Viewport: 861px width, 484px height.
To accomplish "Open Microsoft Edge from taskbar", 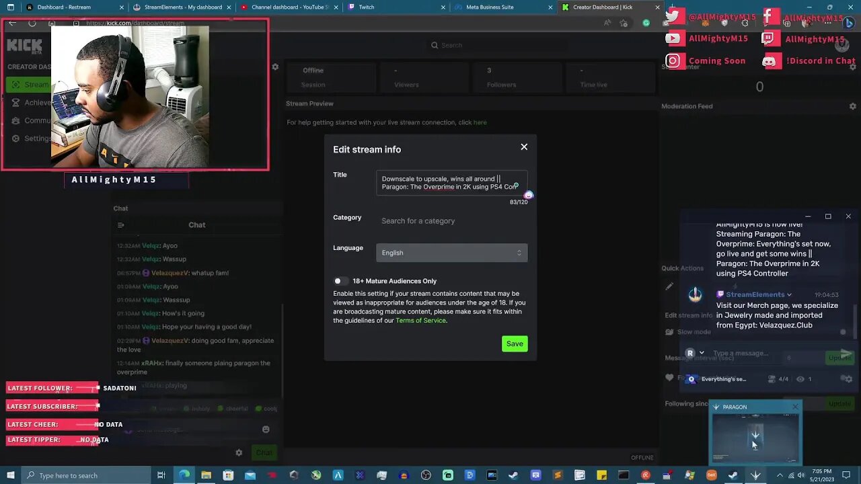I will (184, 475).
